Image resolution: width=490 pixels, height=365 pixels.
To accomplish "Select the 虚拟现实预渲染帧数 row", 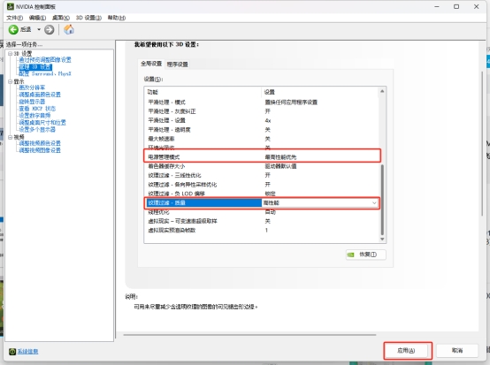I will tap(262, 230).
